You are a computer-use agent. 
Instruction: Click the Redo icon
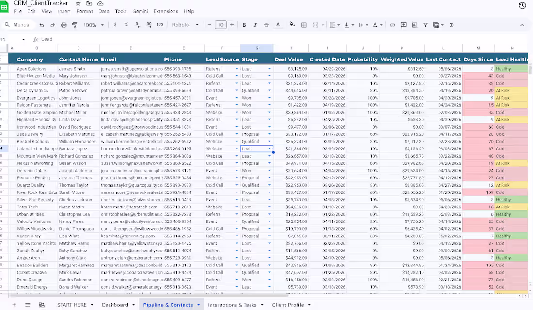click(x=52, y=25)
